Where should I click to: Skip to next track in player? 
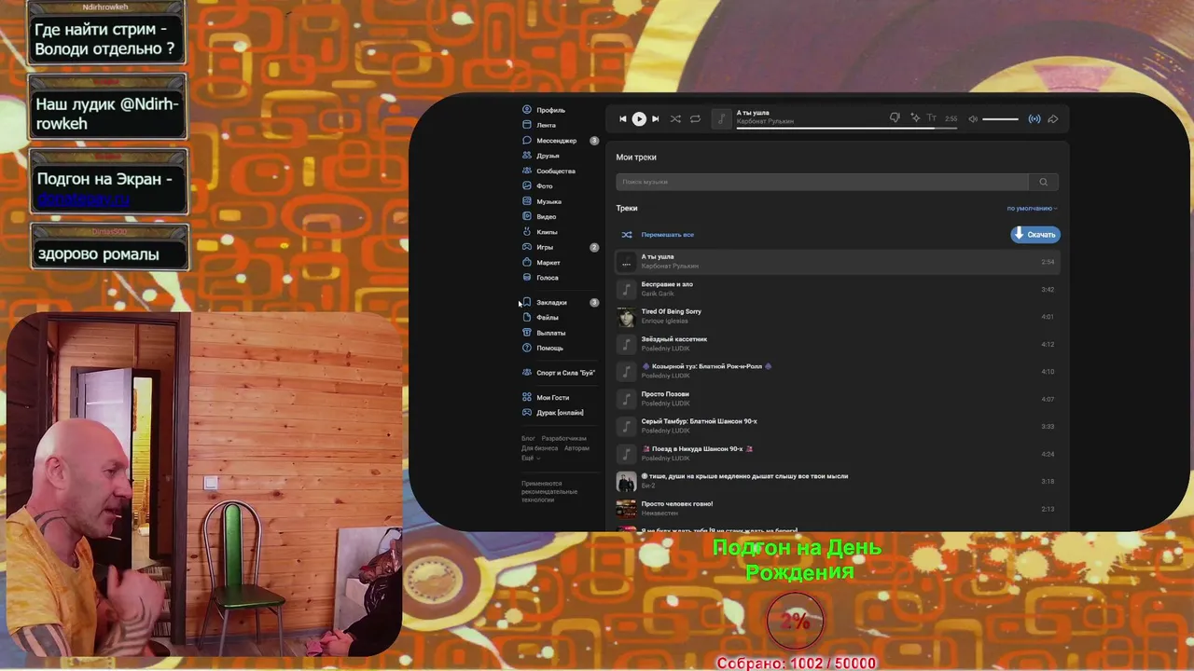655,118
